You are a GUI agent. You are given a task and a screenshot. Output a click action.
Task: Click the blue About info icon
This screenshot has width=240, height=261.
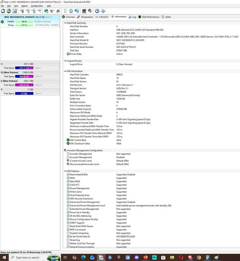103,11
